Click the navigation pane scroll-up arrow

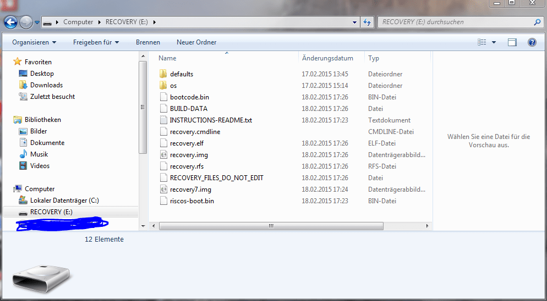(143, 56)
